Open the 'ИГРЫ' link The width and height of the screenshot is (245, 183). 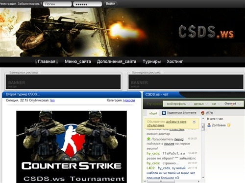(209, 113)
